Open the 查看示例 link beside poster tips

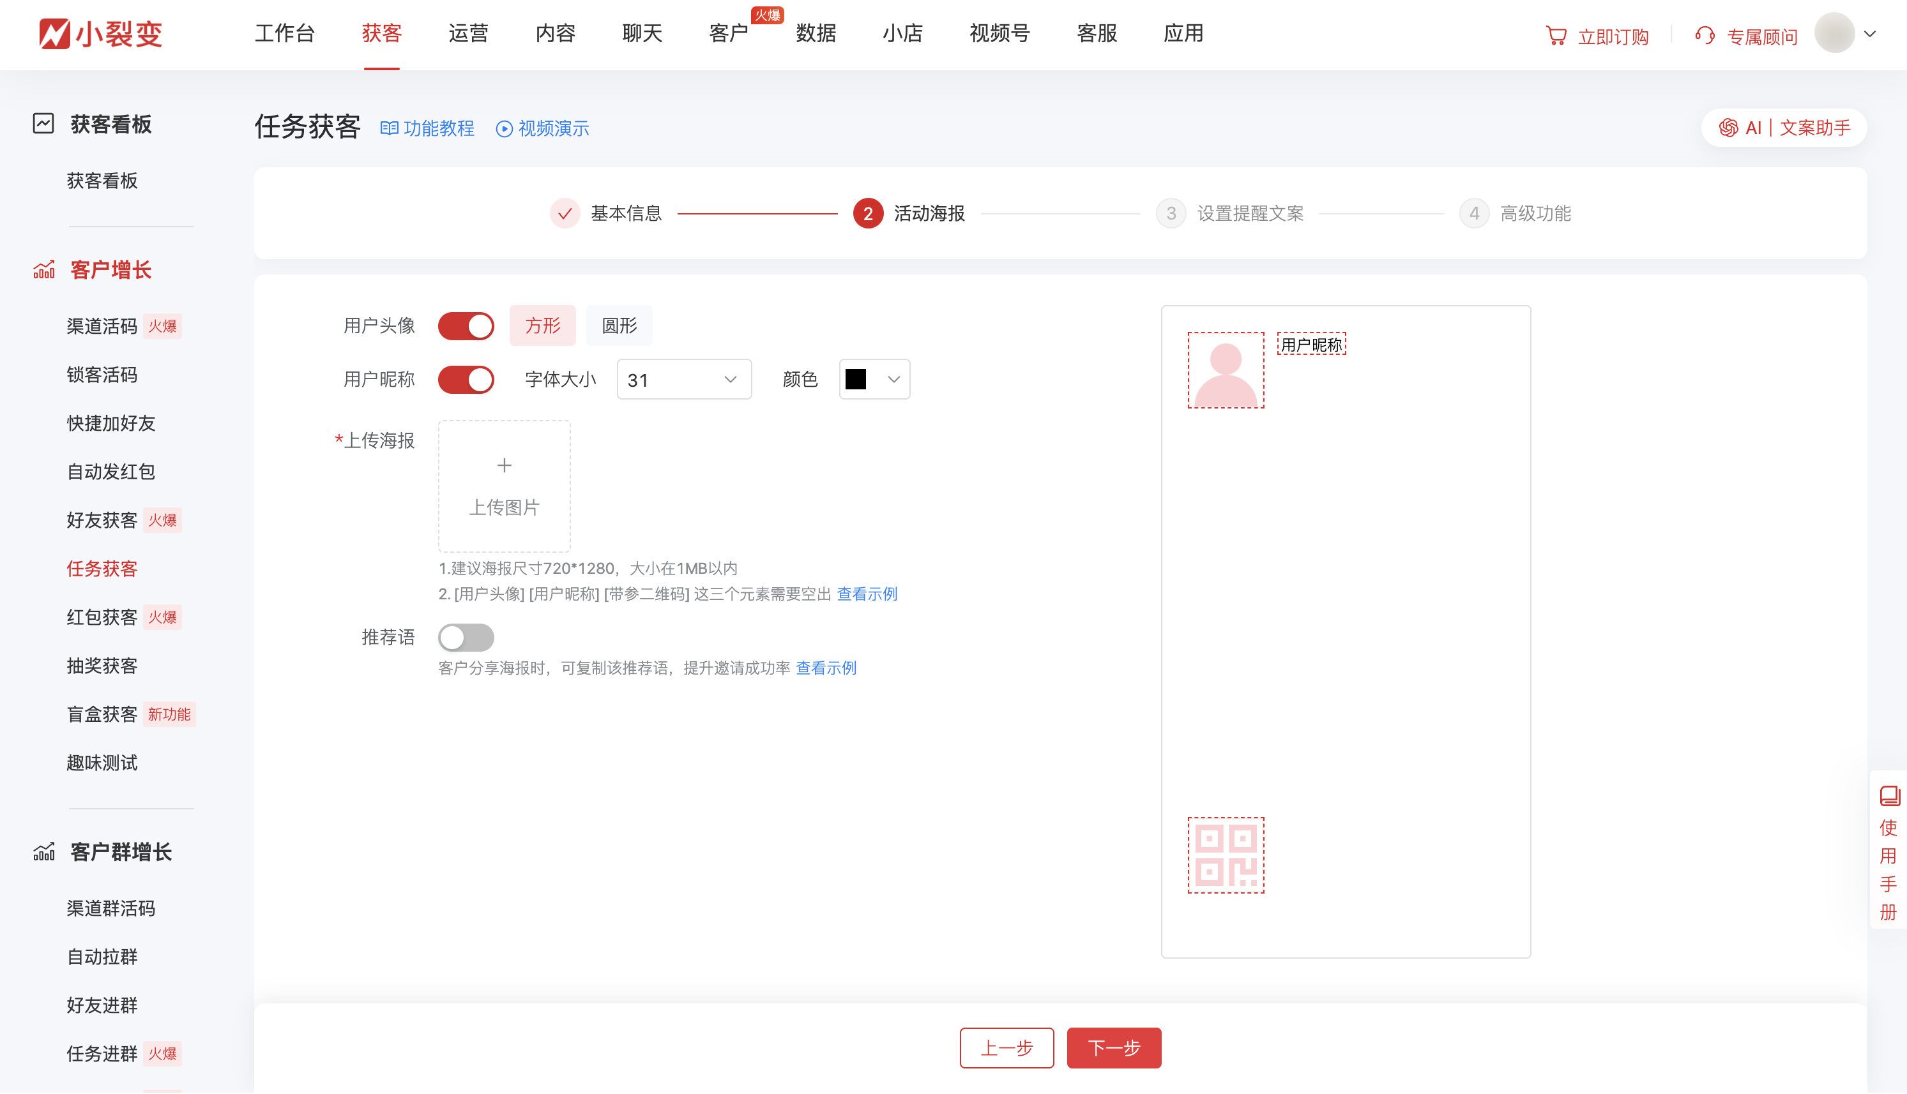point(867,594)
